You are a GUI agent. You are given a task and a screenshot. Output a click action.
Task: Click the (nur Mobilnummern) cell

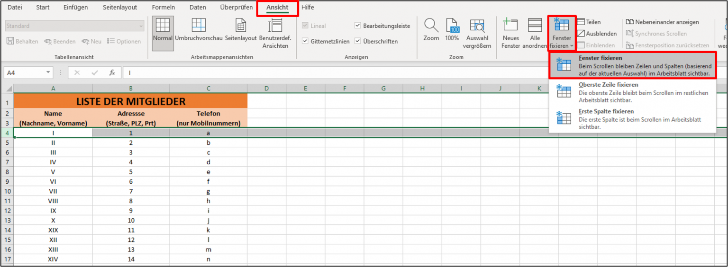209,123
